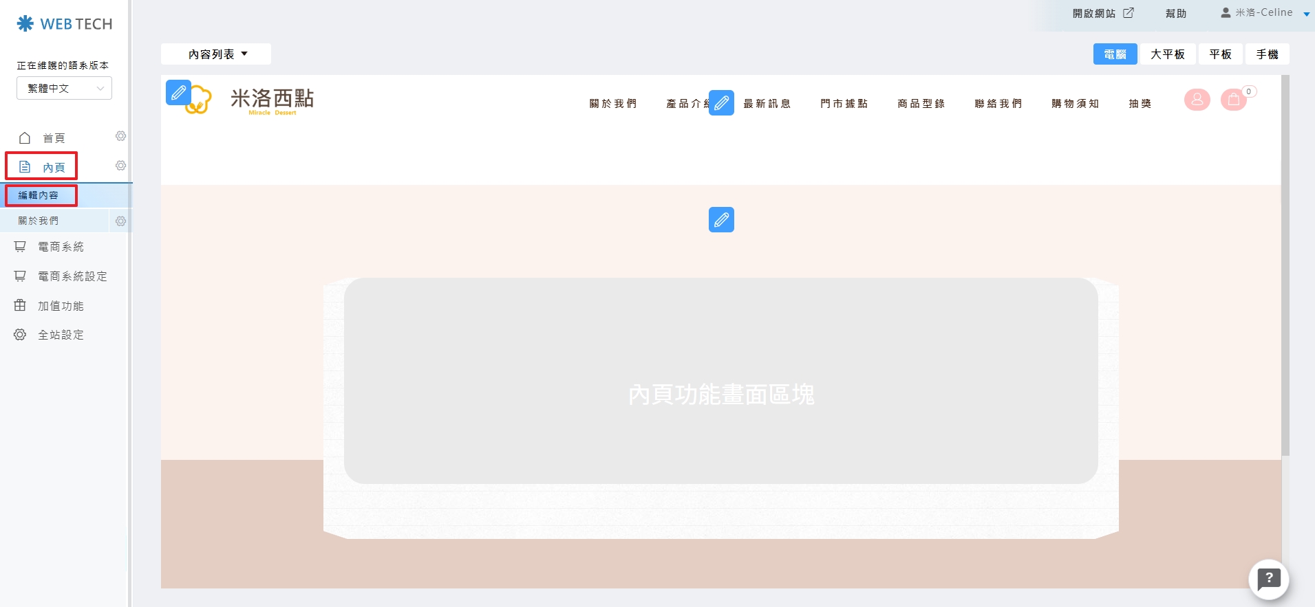Click 最新訊息 in the site navigation

(x=767, y=104)
